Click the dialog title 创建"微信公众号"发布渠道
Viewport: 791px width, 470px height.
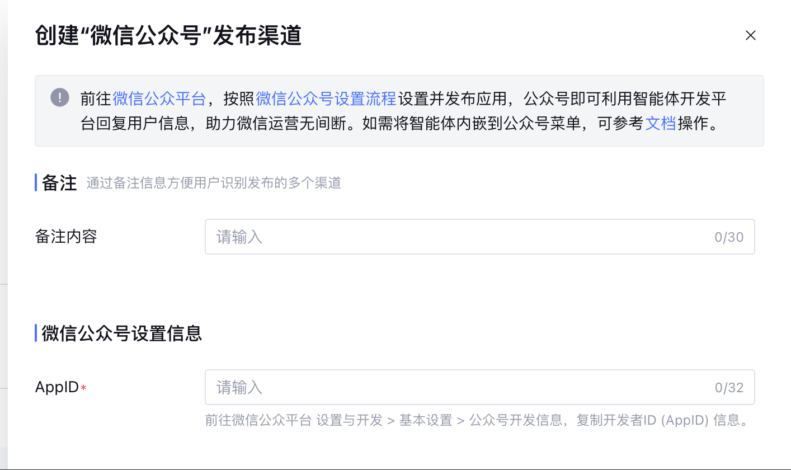click(x=168, y=36)
